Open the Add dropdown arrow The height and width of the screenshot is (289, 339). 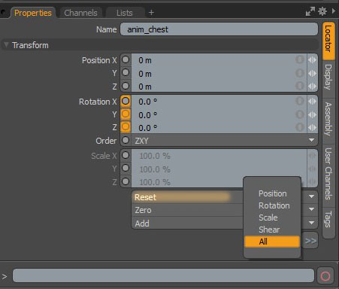tap(311, 223)
